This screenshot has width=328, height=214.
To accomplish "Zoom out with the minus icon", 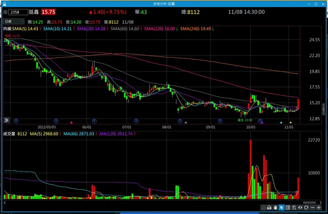I will coord(312,207).
